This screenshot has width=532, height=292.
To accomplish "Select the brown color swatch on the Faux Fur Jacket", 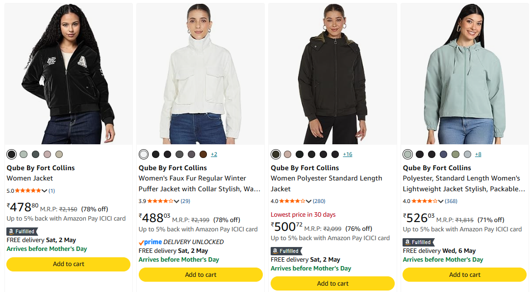I will 203,155.
